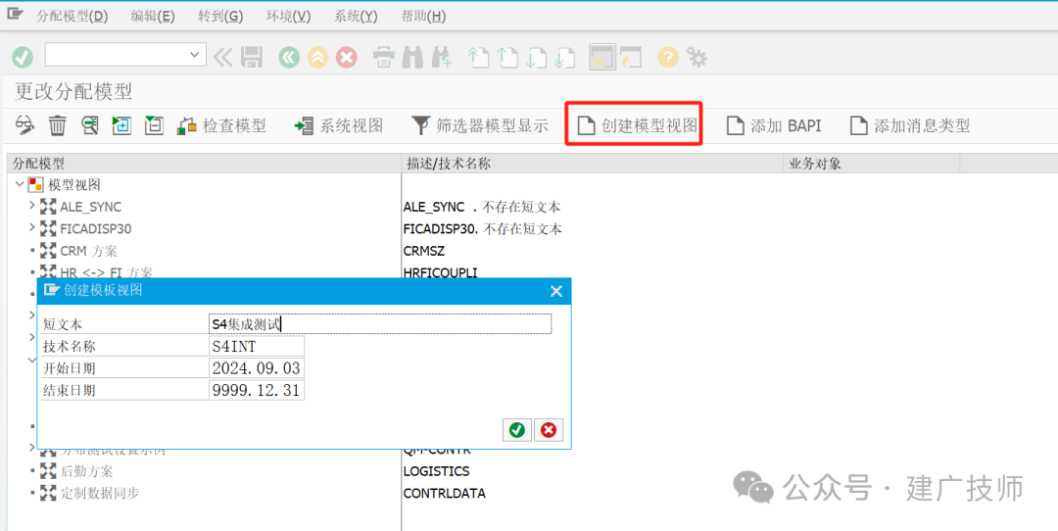Click the 添加 BAPI button
The width and height of the screenshot is (1058, 531).
point(774,125)
